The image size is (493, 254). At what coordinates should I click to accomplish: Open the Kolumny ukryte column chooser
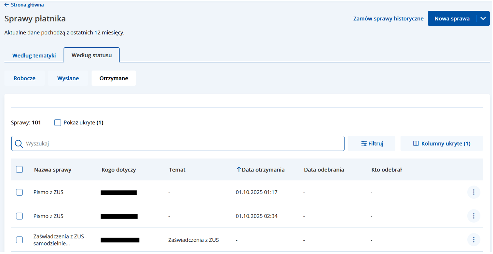click(x=442, y=144)
